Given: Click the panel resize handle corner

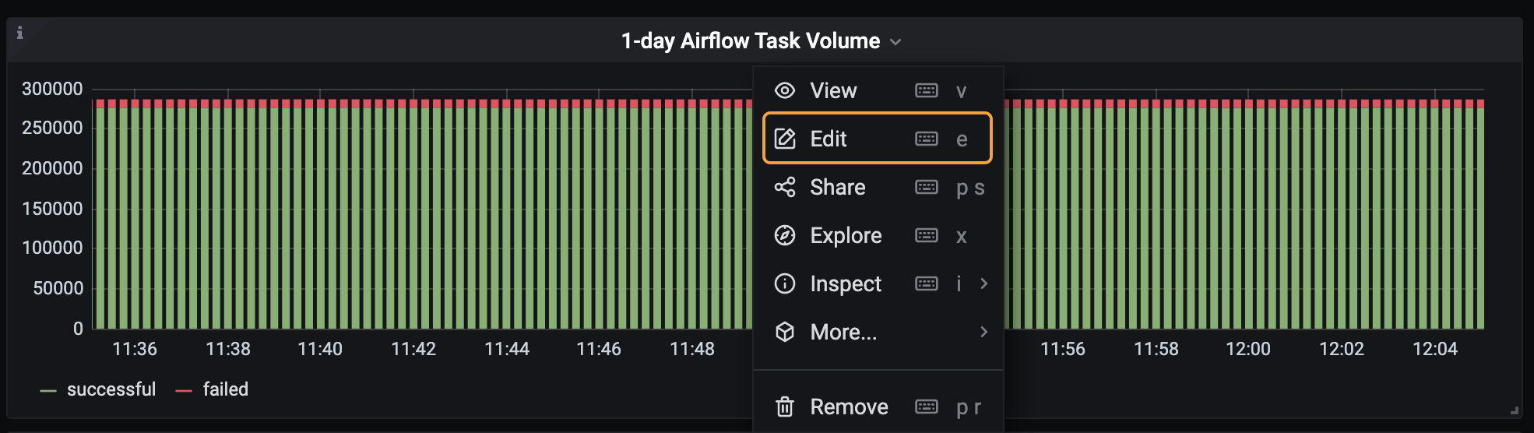Looking at the screenshot, I should (1515, 410).
